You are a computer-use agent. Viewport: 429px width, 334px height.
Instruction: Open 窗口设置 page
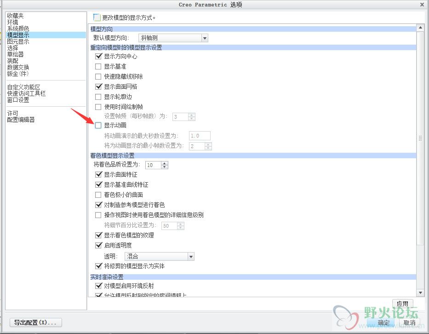18,100
